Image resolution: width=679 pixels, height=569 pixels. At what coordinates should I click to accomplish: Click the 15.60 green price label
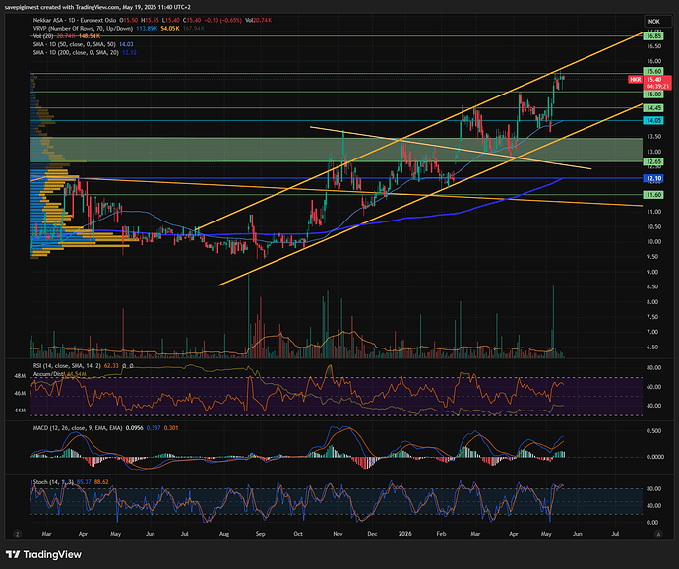pos(653,71)
